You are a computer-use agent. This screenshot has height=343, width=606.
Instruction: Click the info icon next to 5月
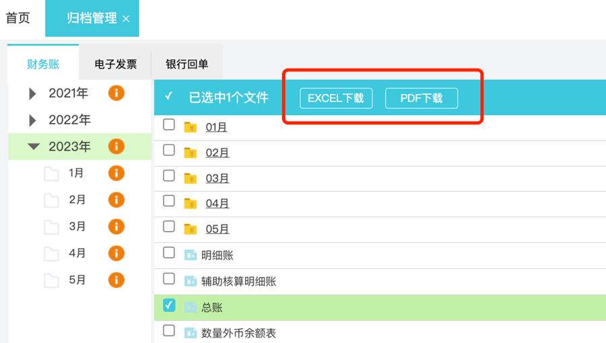coord(116,280)
